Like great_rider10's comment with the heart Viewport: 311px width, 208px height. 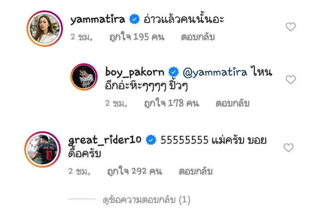tap(289, 148)
